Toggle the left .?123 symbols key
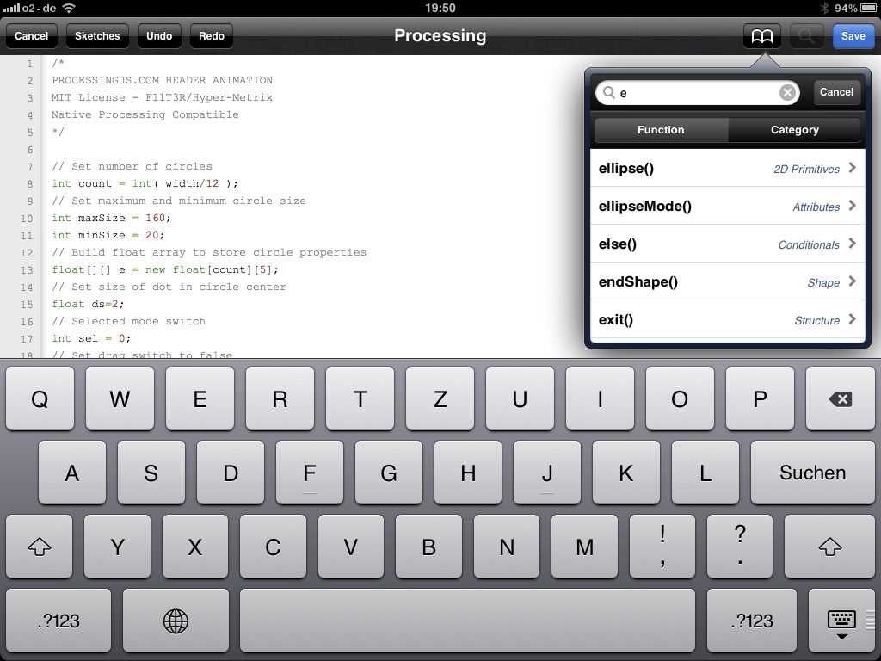The height and width of the screenshot is (661, 881). pos(59,621)
